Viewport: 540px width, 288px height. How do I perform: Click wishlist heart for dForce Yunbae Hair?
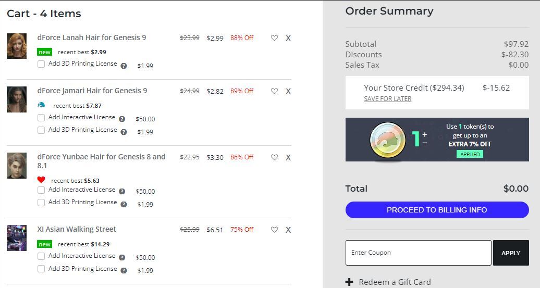(274, 157)
